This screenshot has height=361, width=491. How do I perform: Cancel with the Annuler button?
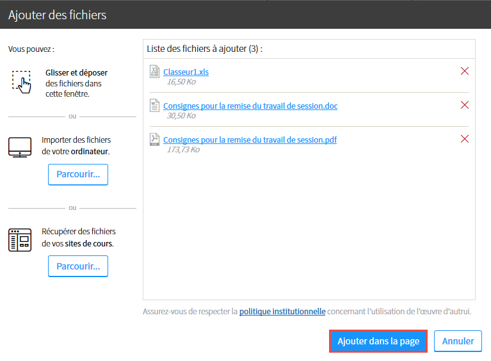458,341
